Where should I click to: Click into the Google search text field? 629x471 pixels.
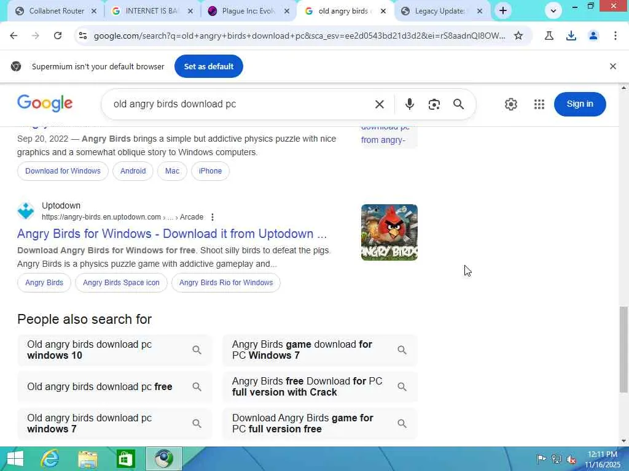pos(241,104)
